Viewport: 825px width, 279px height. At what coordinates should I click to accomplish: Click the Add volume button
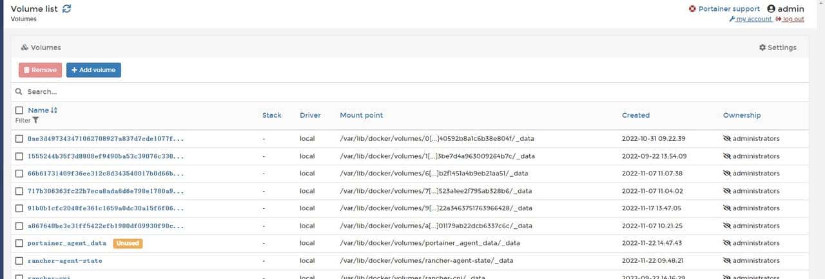click(93, 70)
